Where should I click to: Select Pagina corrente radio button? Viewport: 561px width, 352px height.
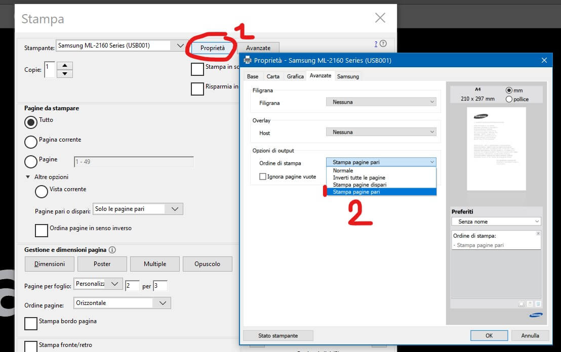point(31,141)
